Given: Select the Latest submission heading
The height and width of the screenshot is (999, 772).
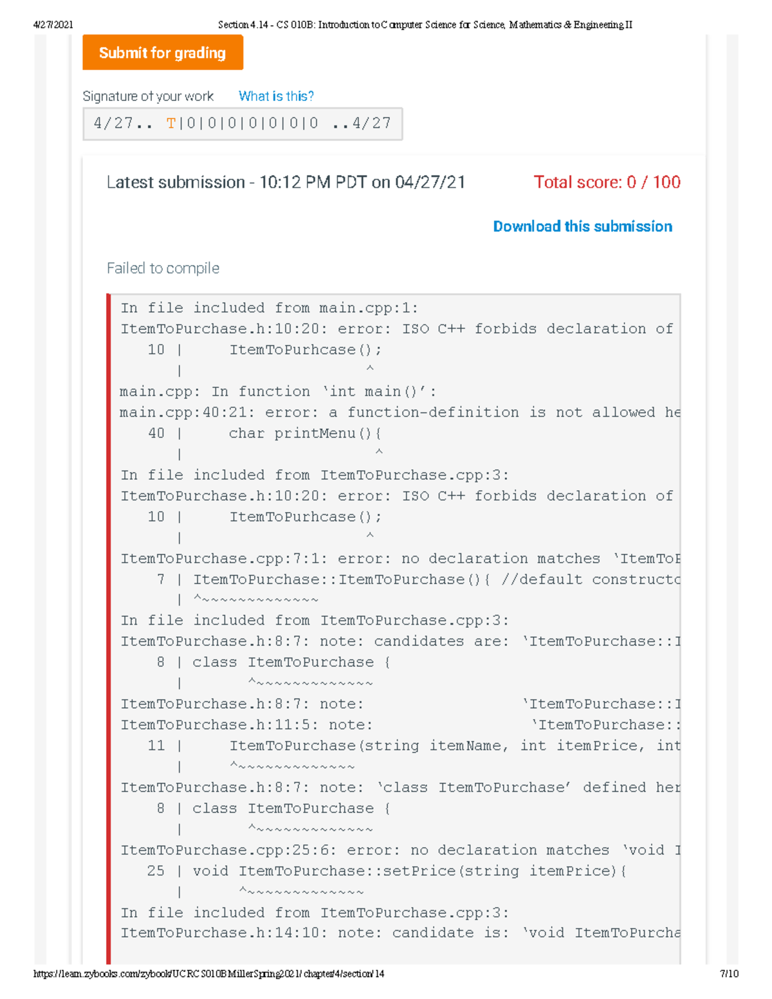Looking at the screenshot, I should pos(287,183).
